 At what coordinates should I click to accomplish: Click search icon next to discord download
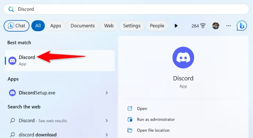[12, 135]
